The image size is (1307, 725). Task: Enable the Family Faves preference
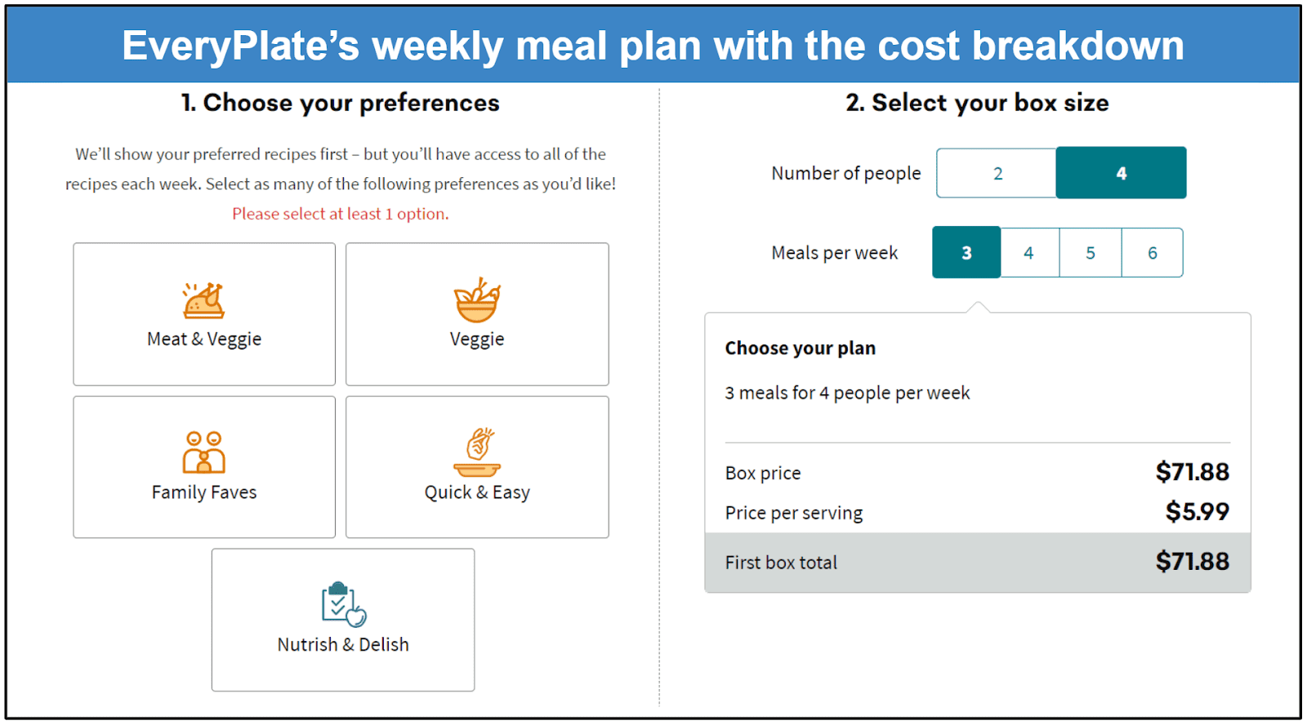click(x=204, y=467)
